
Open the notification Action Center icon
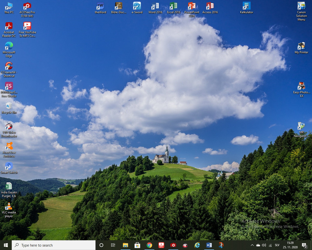point(305,245)
